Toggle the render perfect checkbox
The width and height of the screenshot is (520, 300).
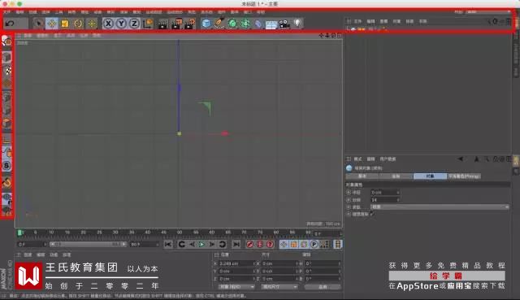tap(372, 215)
